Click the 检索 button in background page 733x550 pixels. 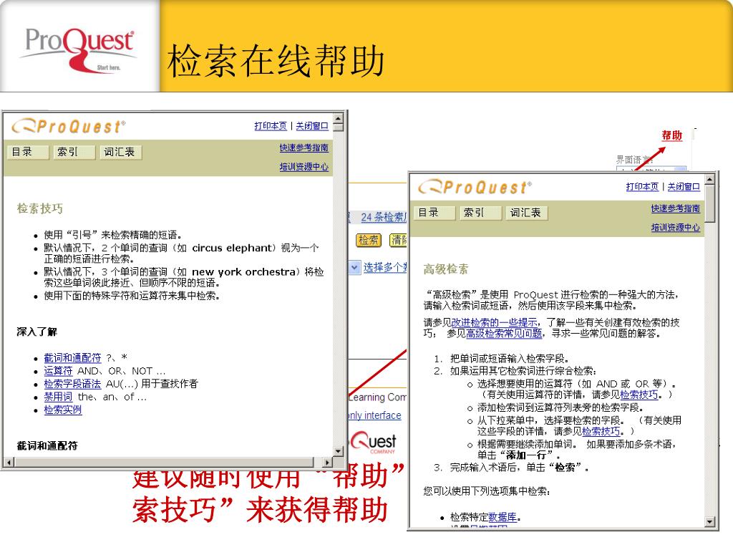click(369, 240)
